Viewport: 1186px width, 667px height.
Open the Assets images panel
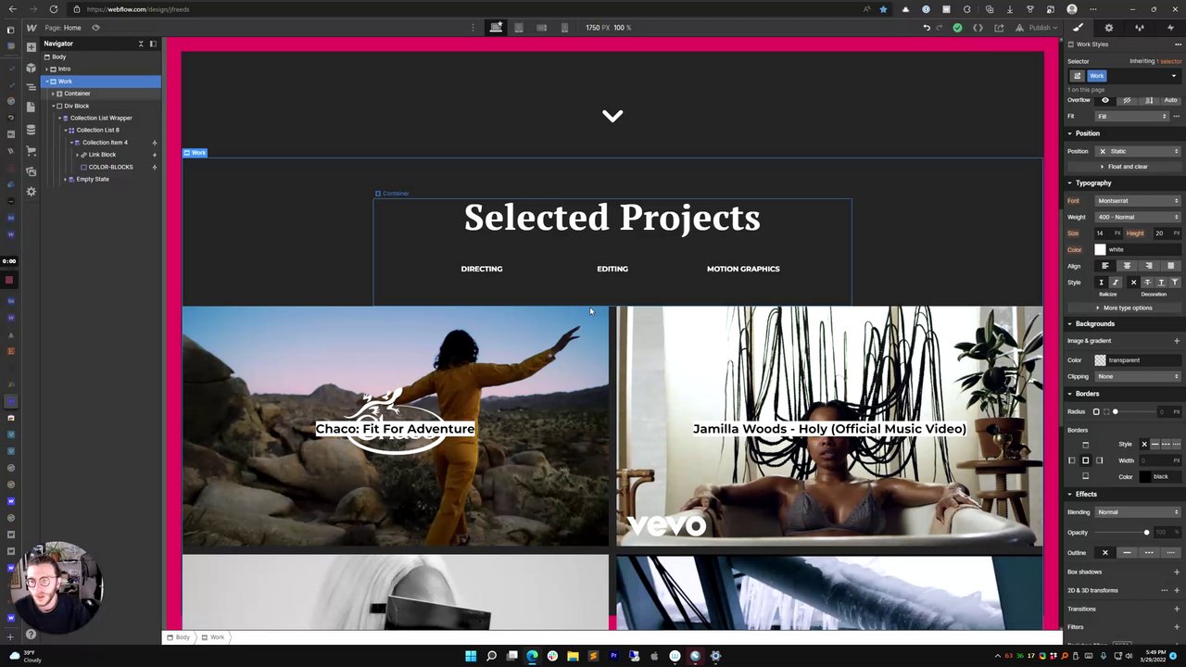click(31, 171)
